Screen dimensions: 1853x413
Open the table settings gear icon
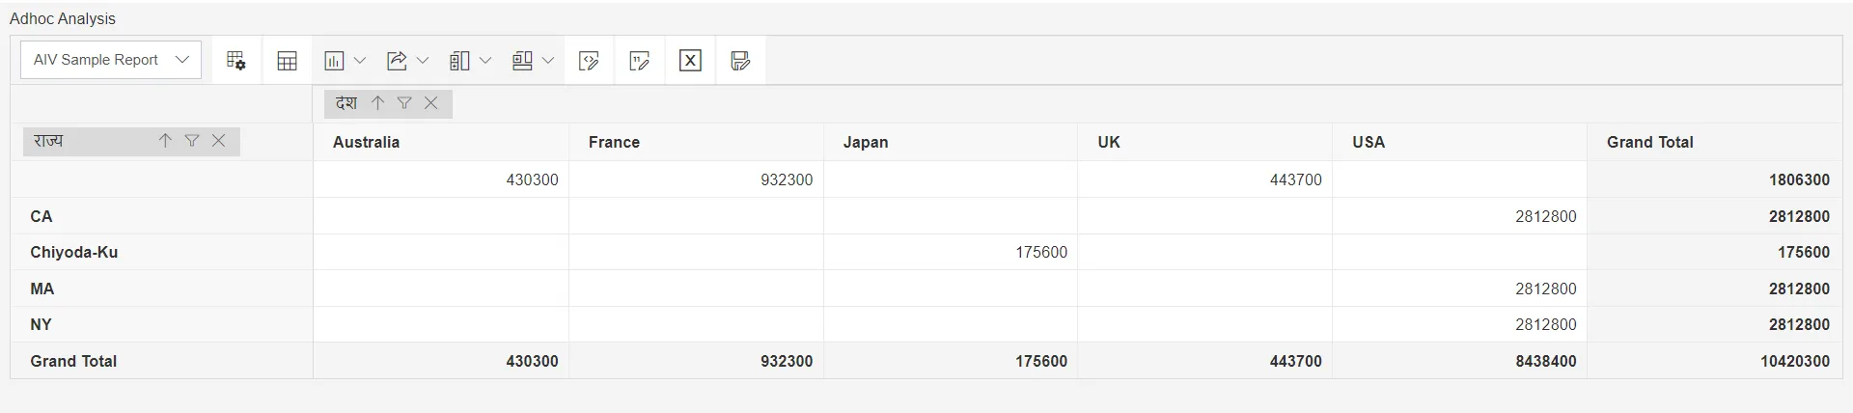(236, 61)
